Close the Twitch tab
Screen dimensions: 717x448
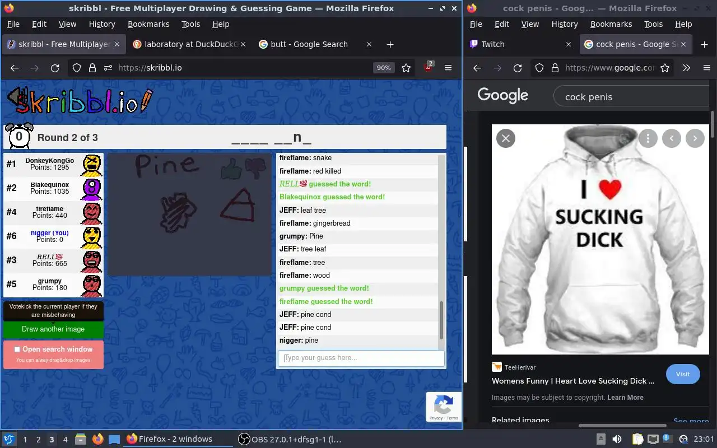pyautogui.click(x=569, y=44)
